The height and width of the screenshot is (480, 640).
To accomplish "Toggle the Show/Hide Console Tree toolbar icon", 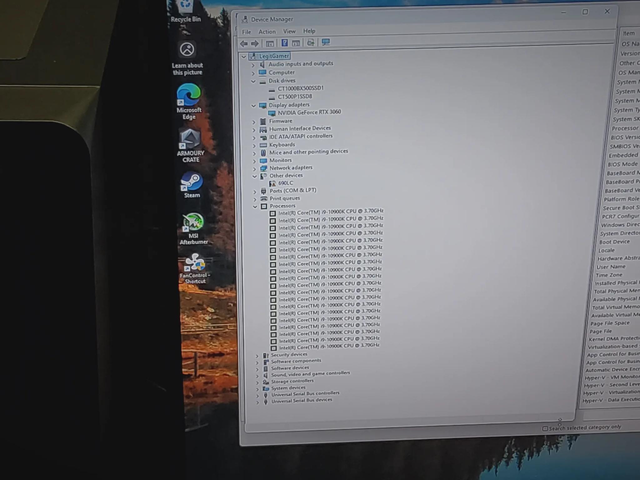I will (x=270, y=43).
